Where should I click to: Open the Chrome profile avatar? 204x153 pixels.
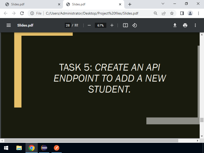click(x=190, y=13)
